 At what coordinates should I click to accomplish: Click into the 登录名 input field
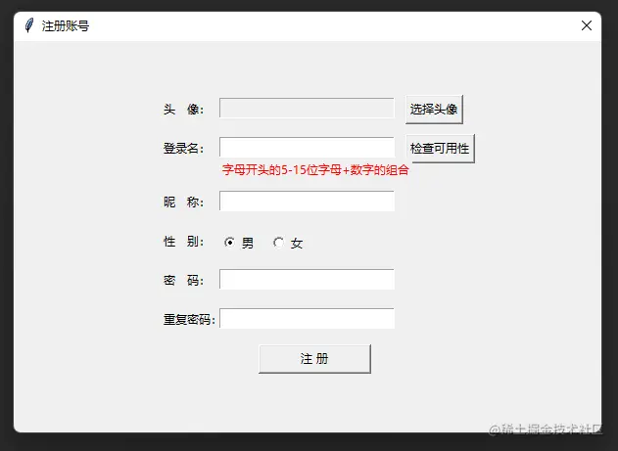(307, 147)
